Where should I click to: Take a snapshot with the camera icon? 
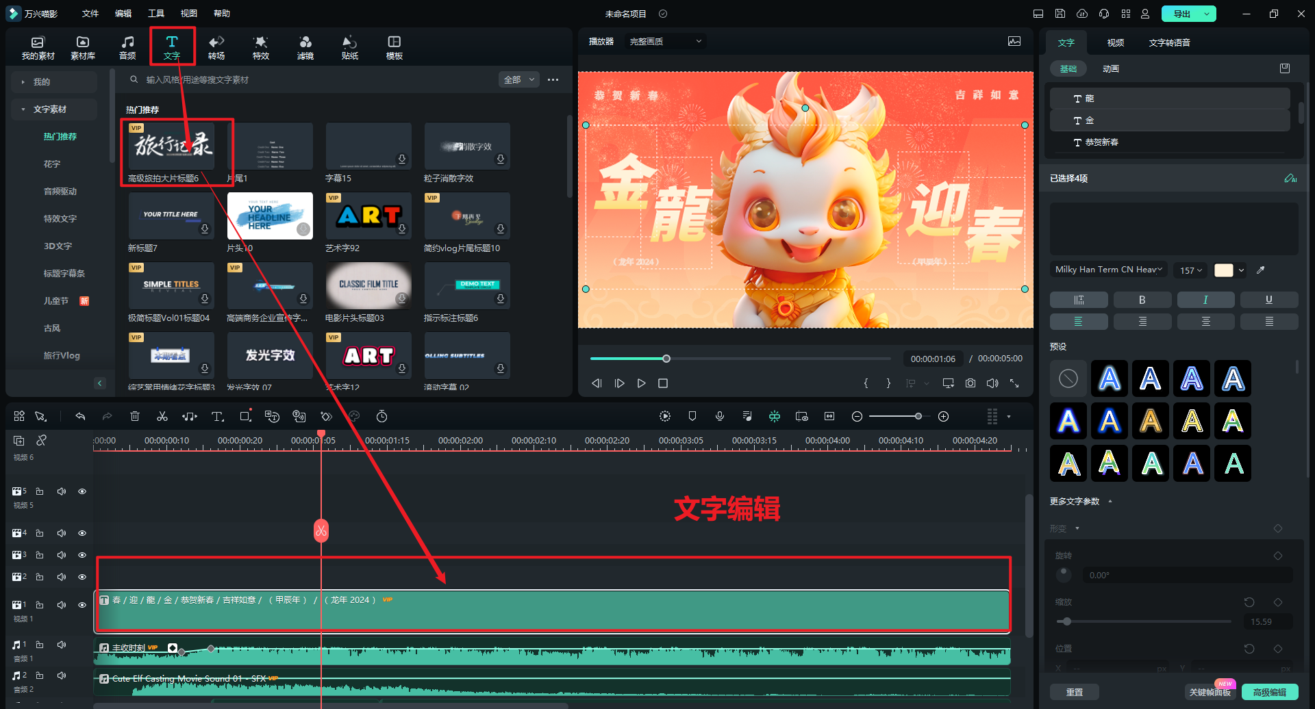pos(970,383)
